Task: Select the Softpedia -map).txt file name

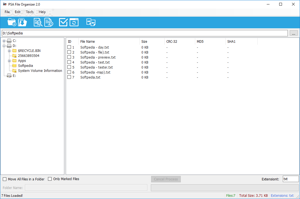Action: tap(95, 72)
